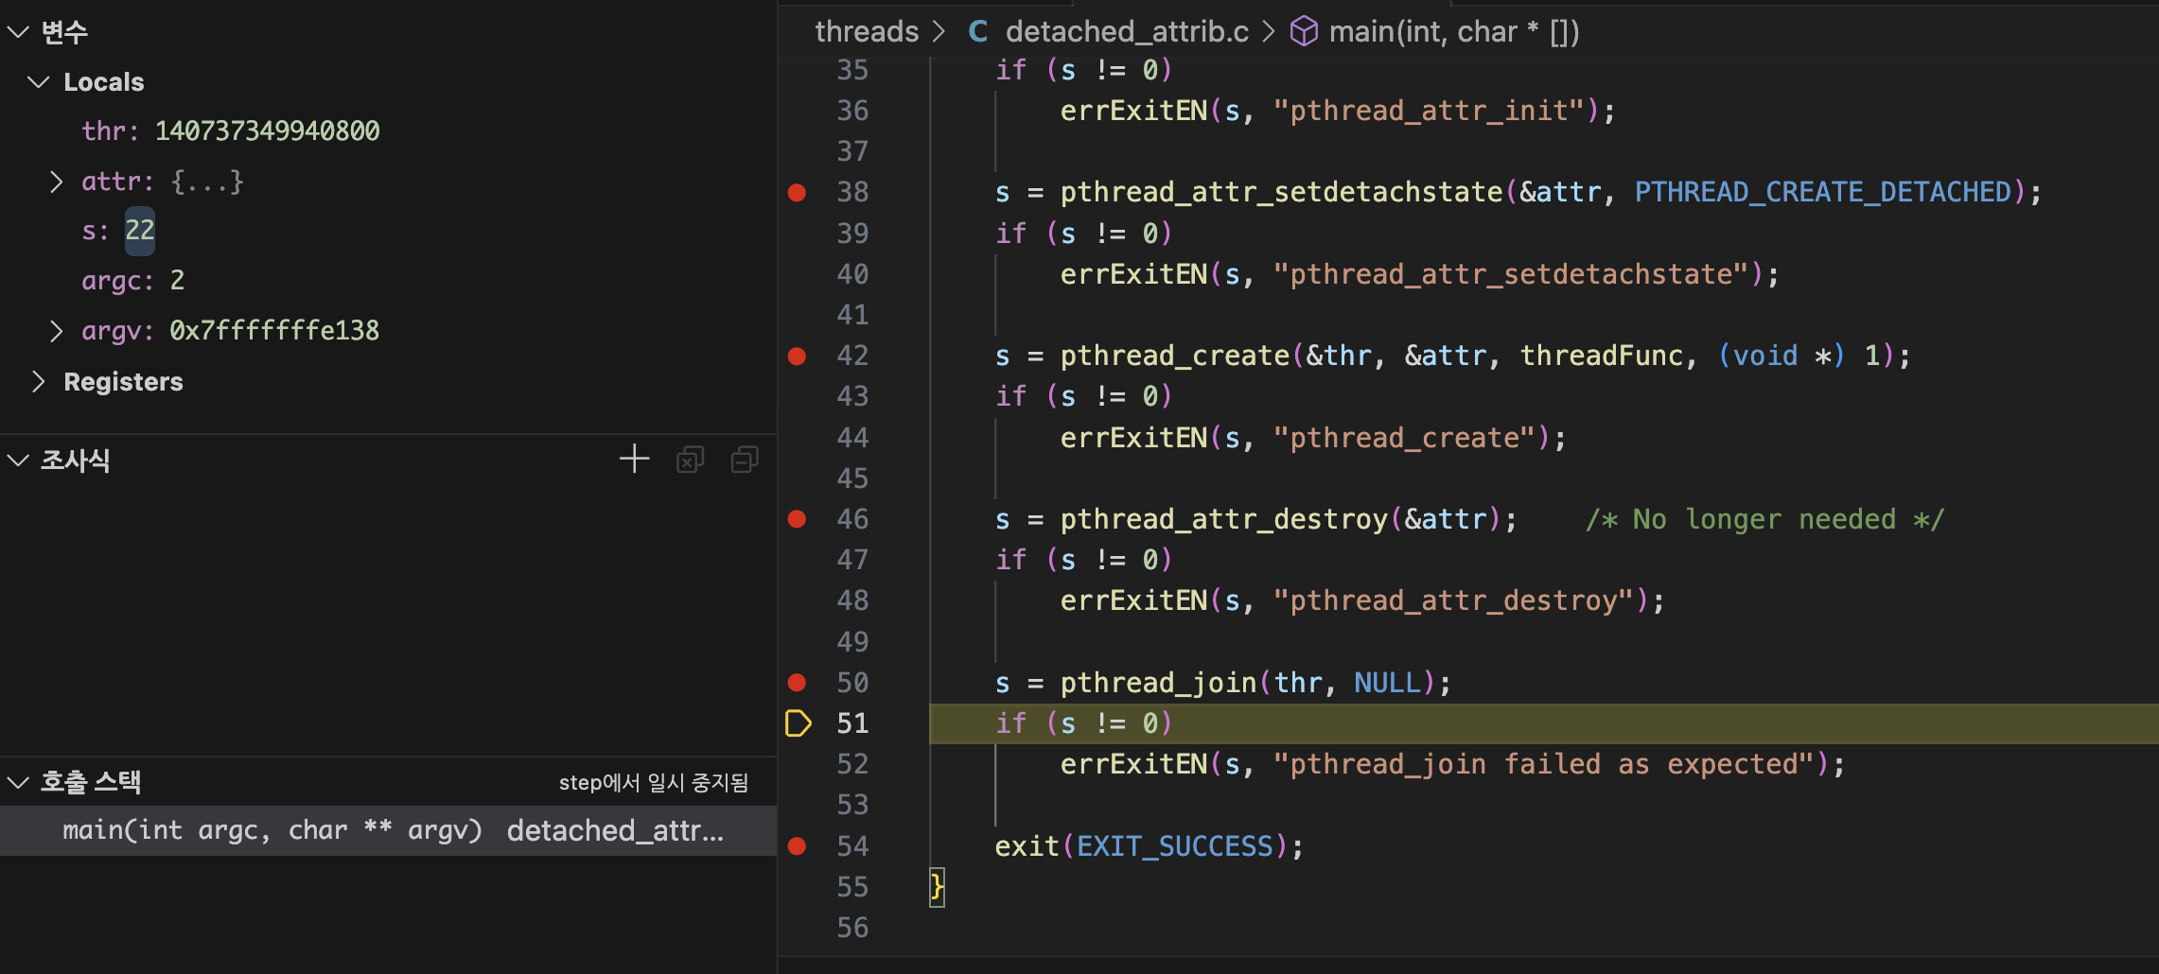The height and width of the screenshot is (974, 2159).
Task: Toggle breakpoint on line 38
Action: (798, 193)
